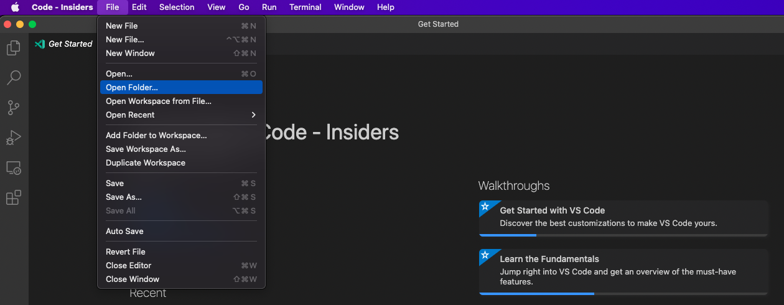Select Save Workspace As...
This screenshot has width=784, height=305.
click(x=181, y=149)
